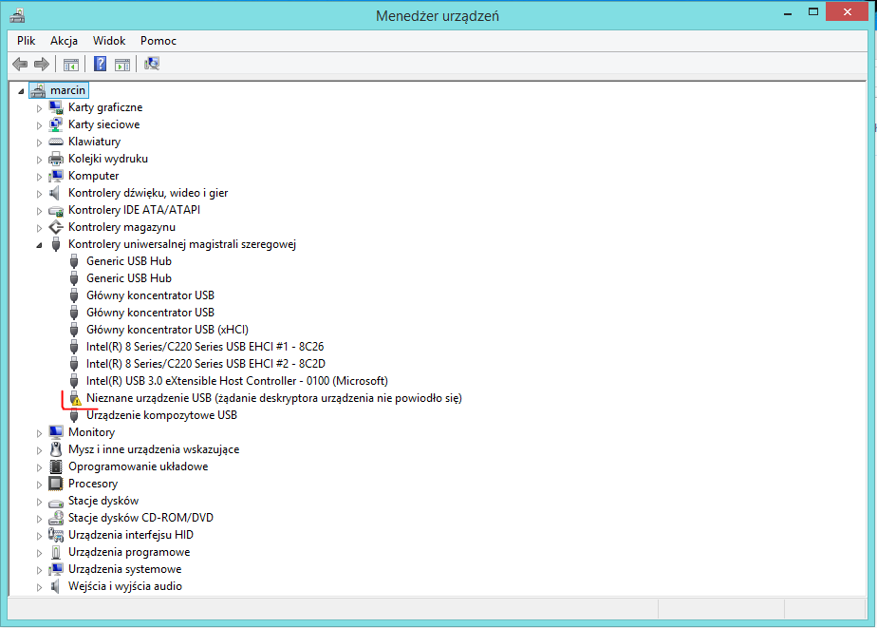877x628 pixels.
Task: Expand the Stacje dysków CD-ROM/DVD category
Action: coord(39,519)
